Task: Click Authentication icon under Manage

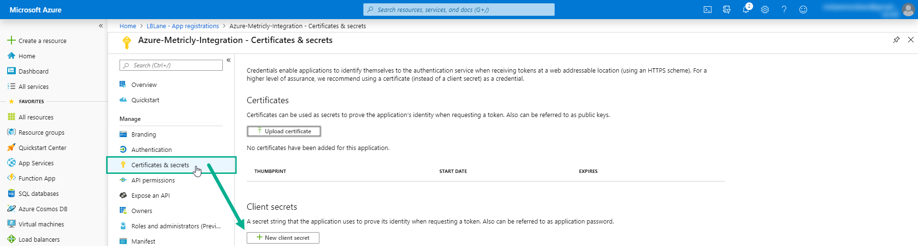Action: pos(123,150)
